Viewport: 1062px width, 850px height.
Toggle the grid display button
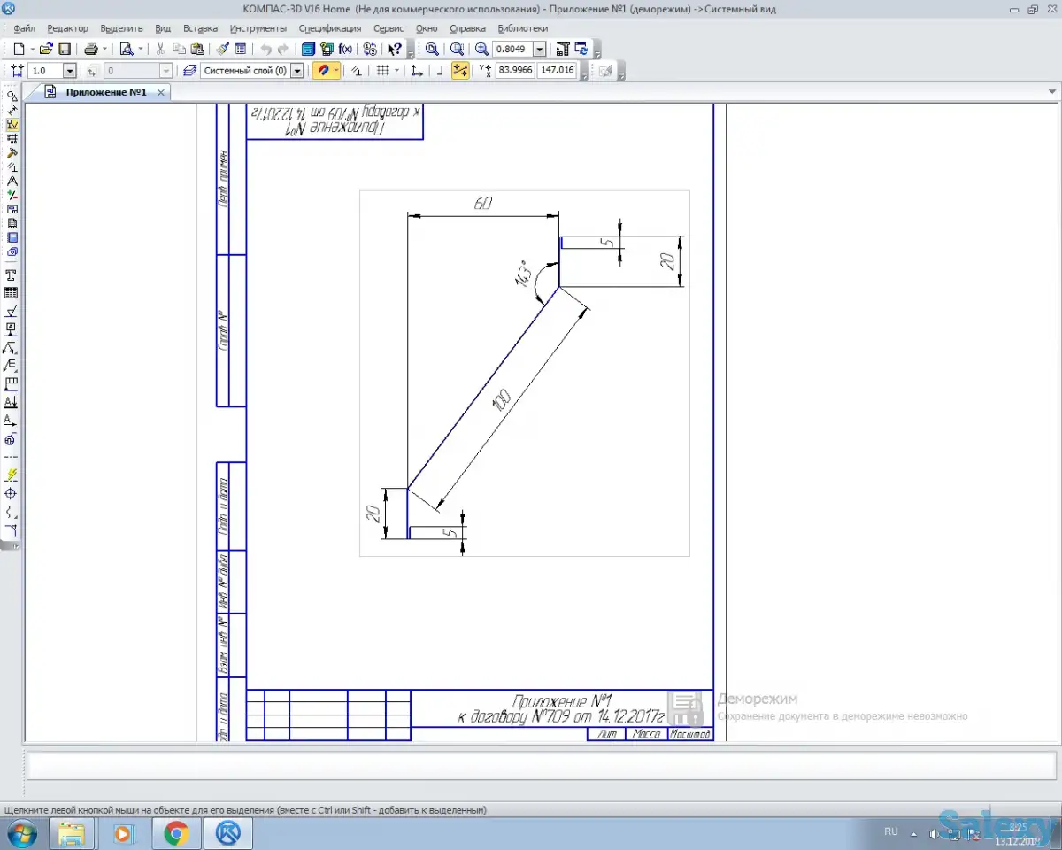point(382,71)
